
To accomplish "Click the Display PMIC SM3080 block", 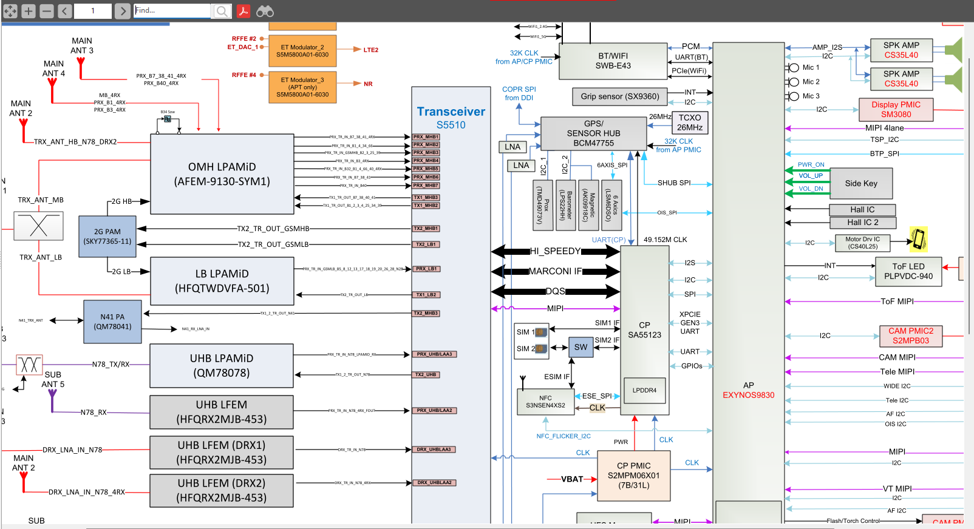I will pos(896,109).
